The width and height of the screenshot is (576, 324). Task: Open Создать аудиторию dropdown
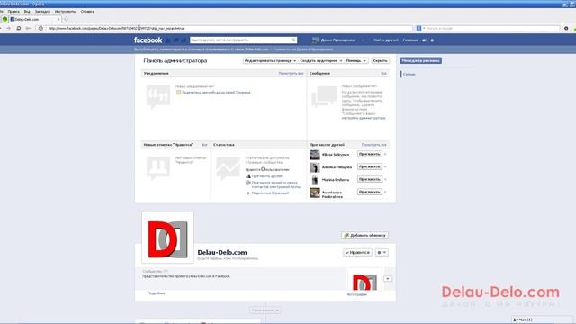[321, 60]
